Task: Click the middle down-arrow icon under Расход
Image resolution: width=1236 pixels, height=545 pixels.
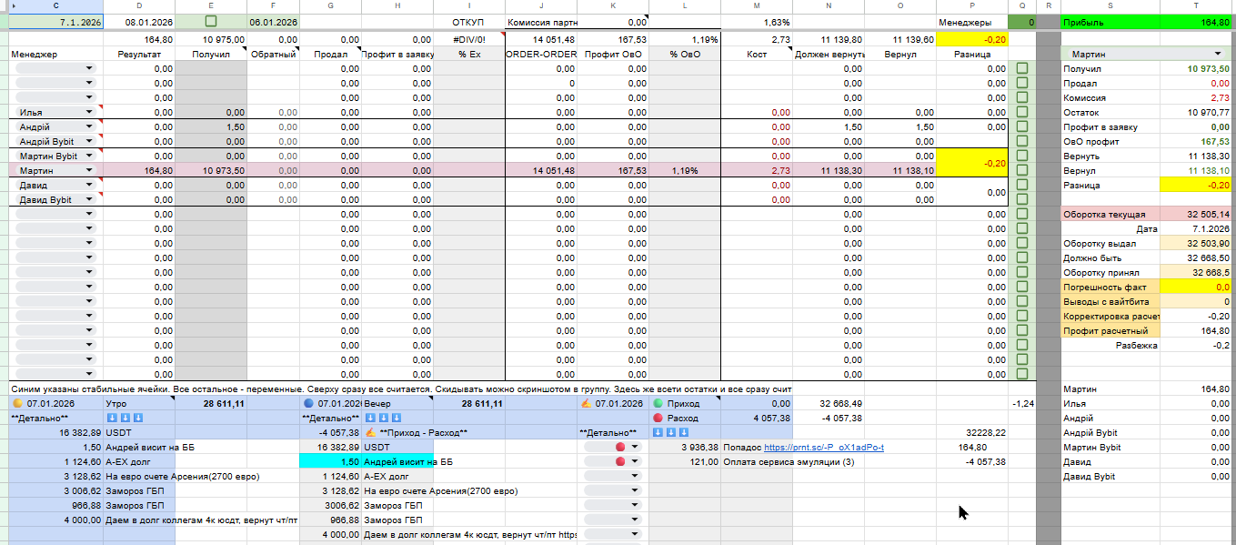Action: coord(669,432)
